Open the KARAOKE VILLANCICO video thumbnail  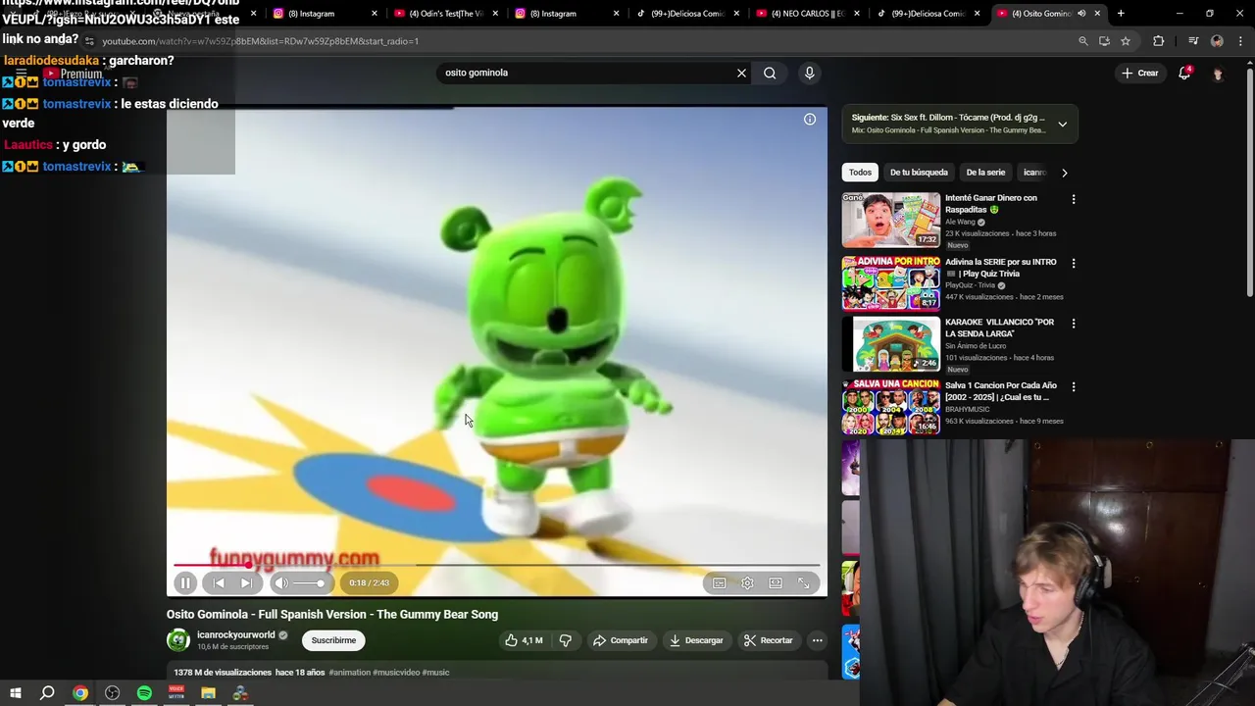(x=891, y=344)
